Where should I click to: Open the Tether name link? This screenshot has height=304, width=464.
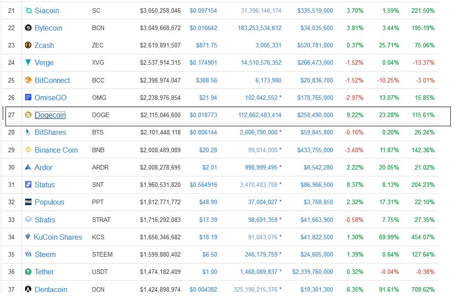[x=44, y=272]
